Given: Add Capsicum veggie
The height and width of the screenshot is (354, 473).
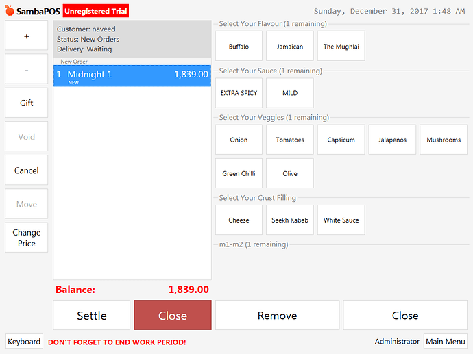Looking at the screenshot, I should point(341,140).
